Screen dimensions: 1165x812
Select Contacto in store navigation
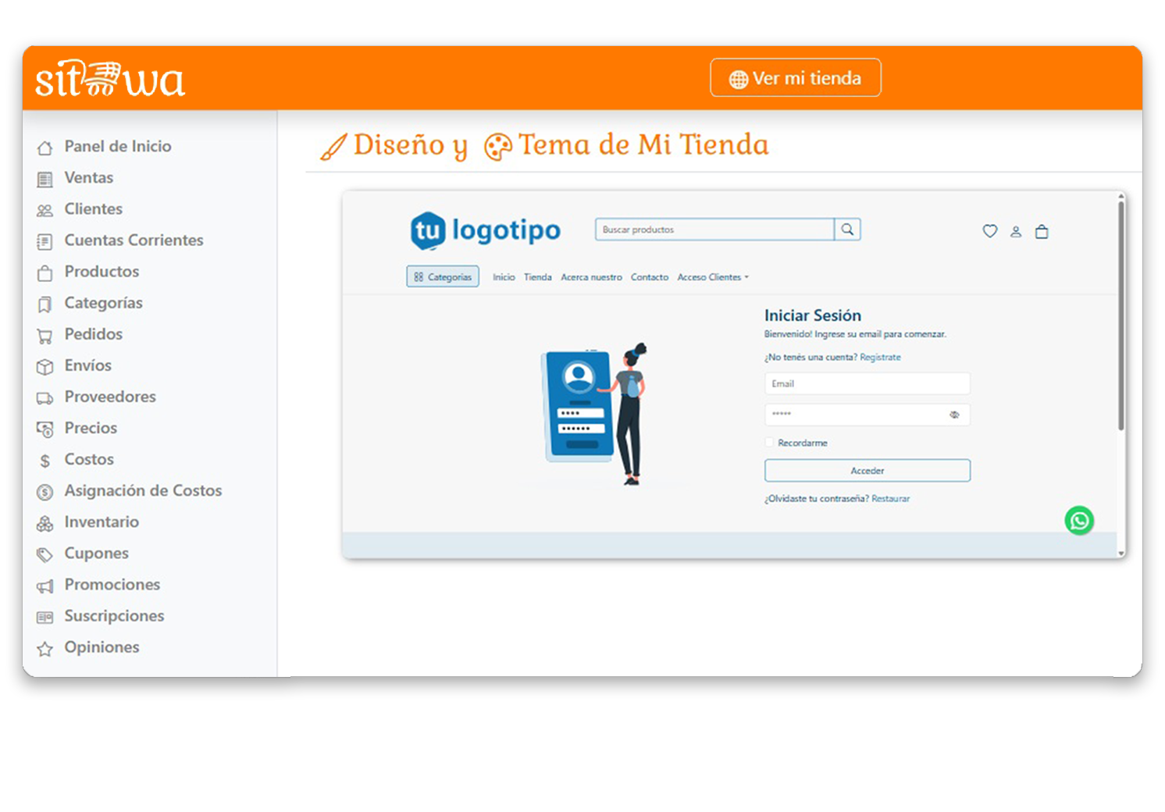pyautogui.click(x=650, y=277)
